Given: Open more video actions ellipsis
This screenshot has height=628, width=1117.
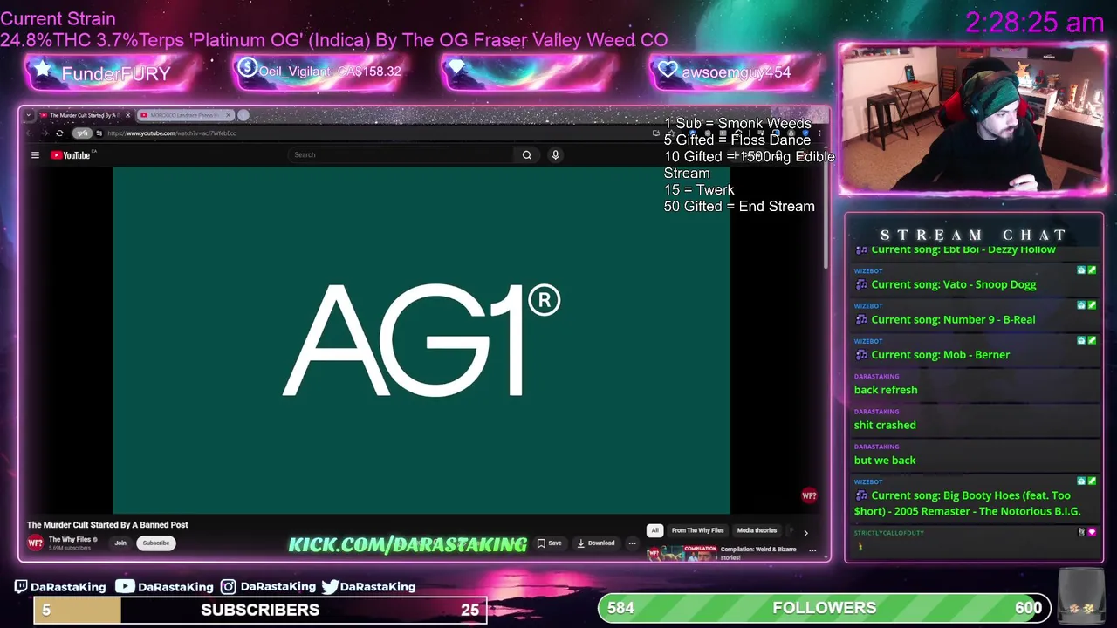Looking at the screenshot, I should point(632,543).
